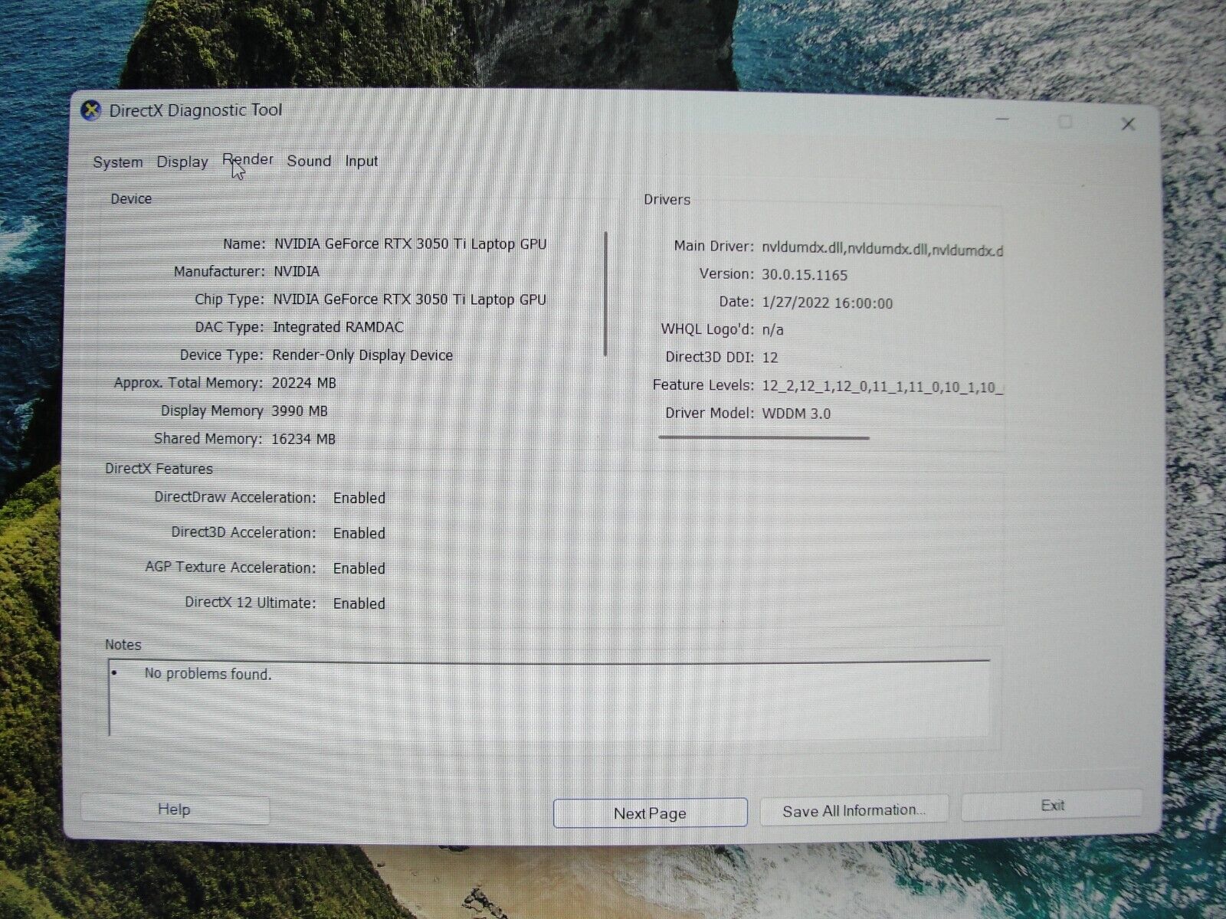Screen dimensions: 1226x919
Task: Click the Drivers group heading
Action: 667,200
